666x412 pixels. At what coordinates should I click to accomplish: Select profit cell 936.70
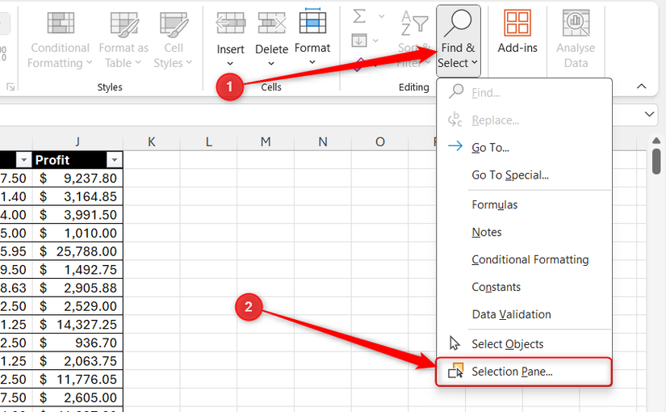point(77,343)
